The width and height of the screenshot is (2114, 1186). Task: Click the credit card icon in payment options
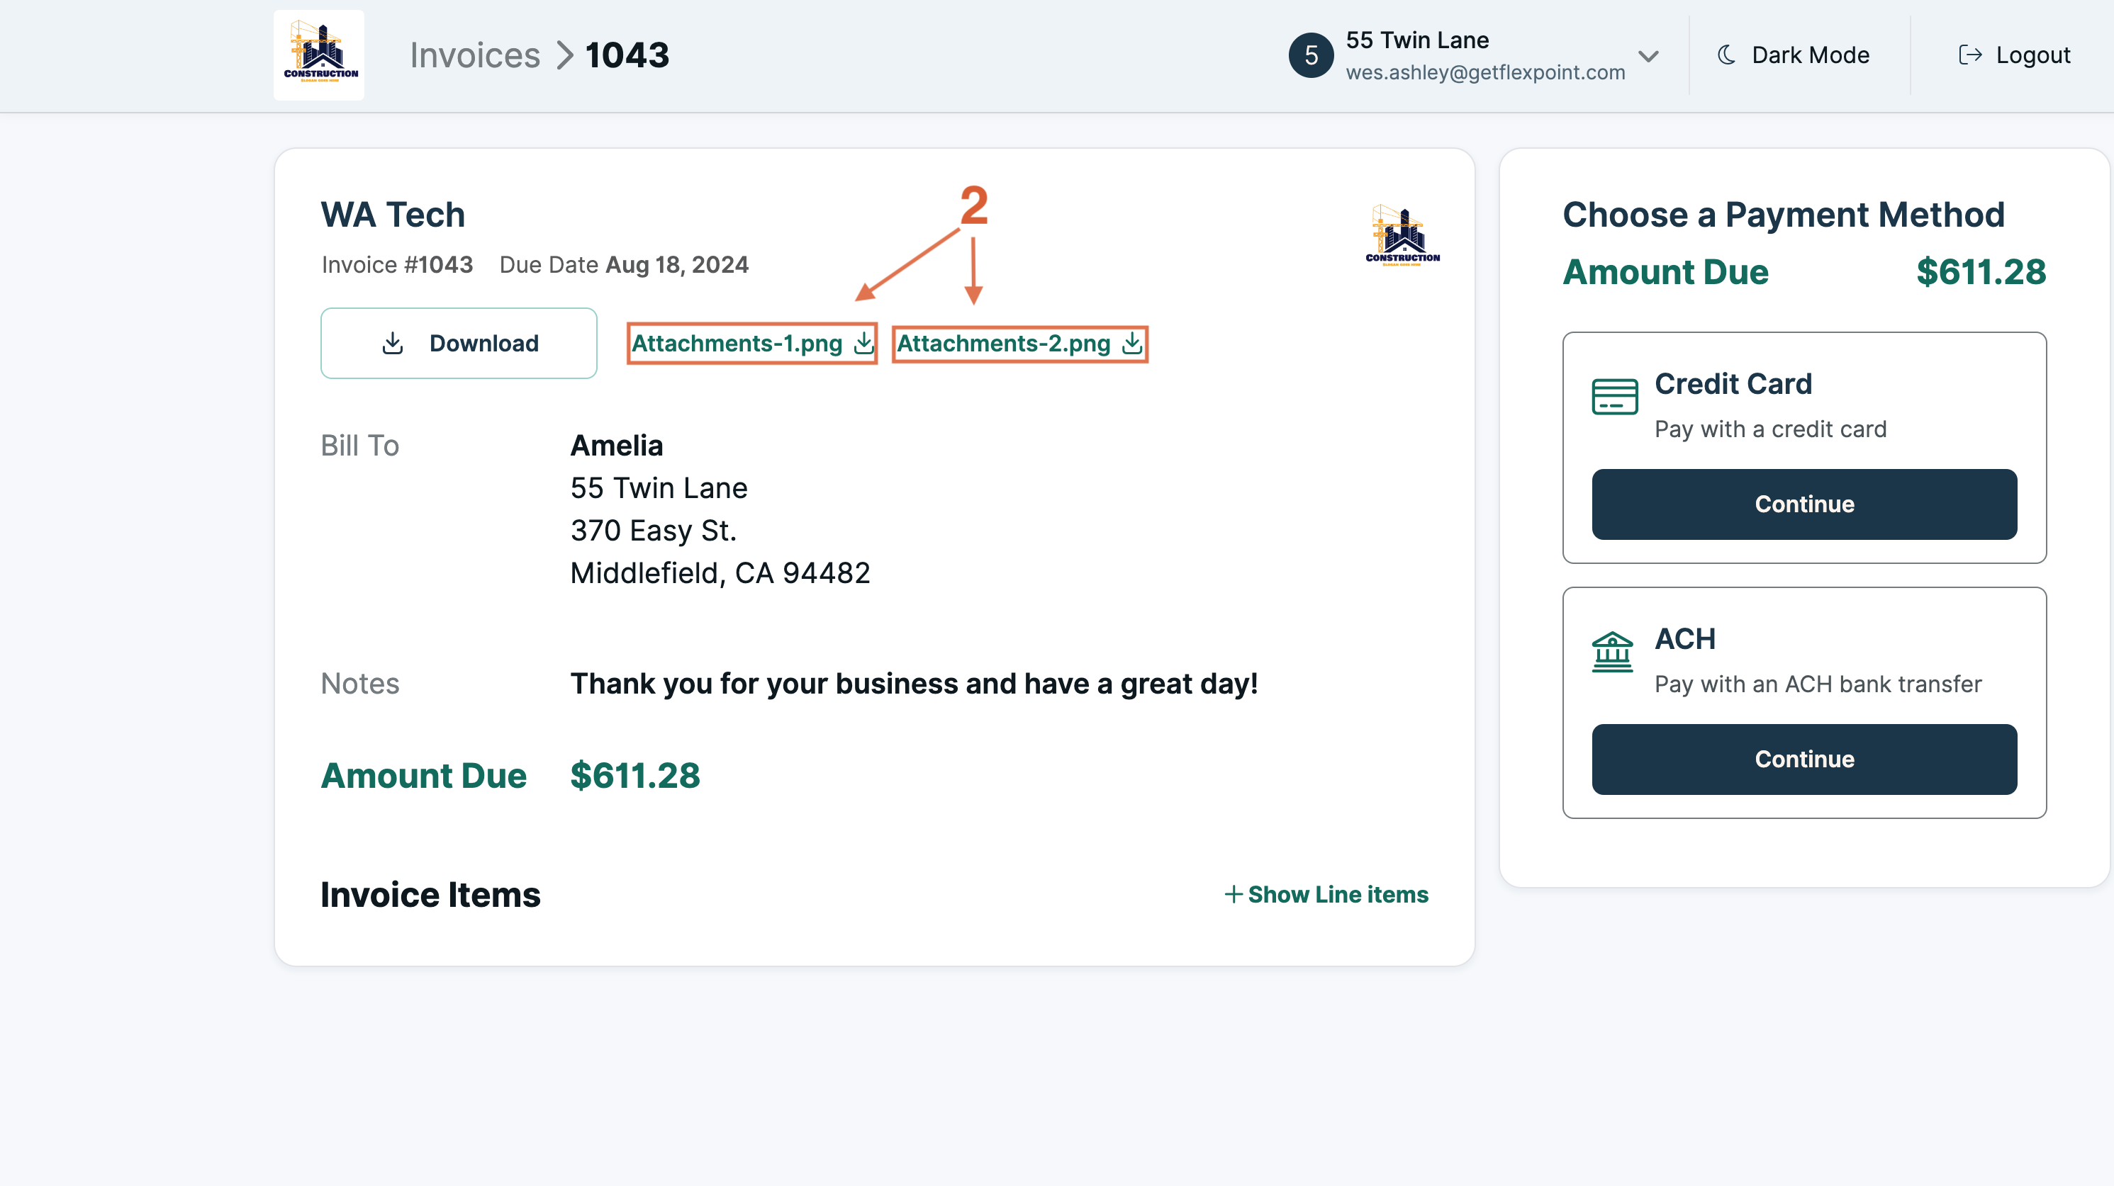pyautogui.click(x=1614, y=396)
